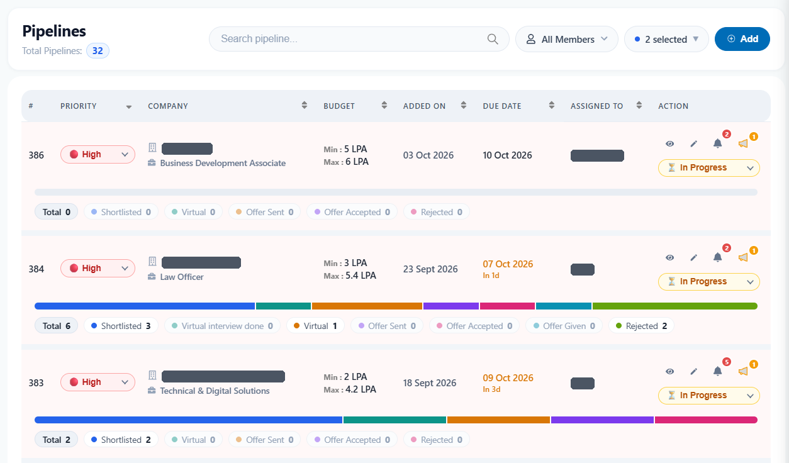The image size is (789, 463).
Task: Click briefcase icon beside Technical & Digital Solutions
Action: click(152, 391)
